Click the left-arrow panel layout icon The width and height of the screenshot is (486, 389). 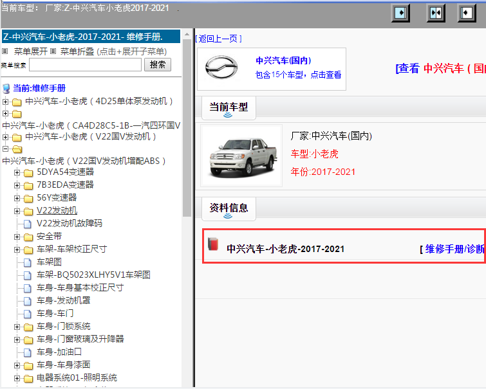click(467, 13)
